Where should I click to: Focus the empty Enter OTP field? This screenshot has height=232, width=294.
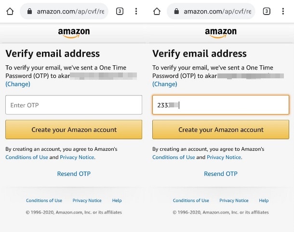(x=74, y=105)
